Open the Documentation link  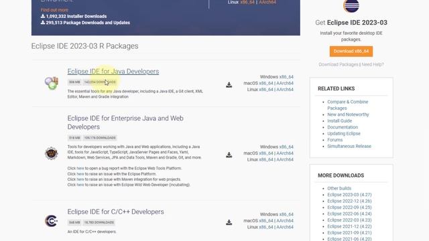(x=343, y=127)
